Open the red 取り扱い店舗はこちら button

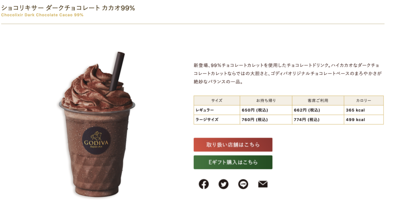pos(233,145)
